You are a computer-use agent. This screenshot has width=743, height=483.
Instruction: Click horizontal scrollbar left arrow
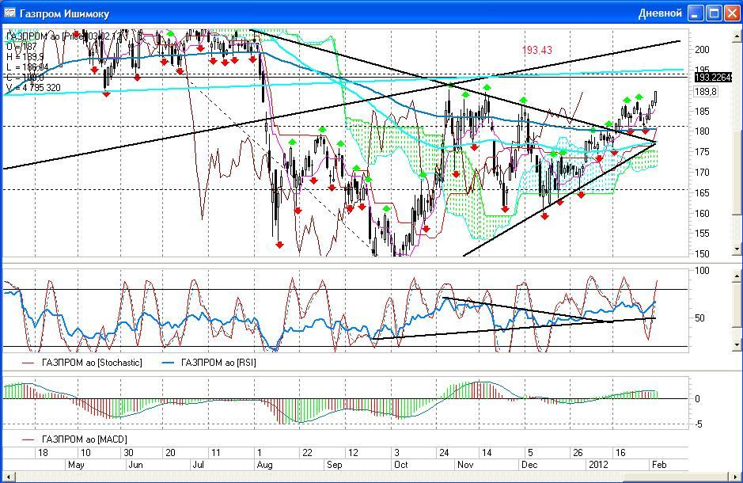(x=7, y=477)
